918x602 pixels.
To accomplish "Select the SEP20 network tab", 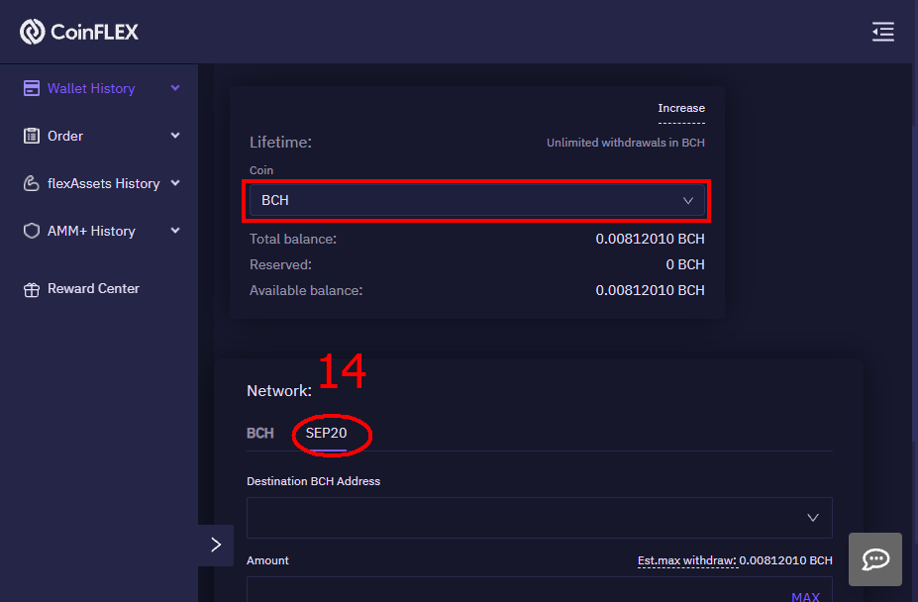I will tap(326, 434).
